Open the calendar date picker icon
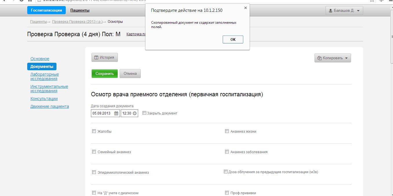 click(116, 113)
